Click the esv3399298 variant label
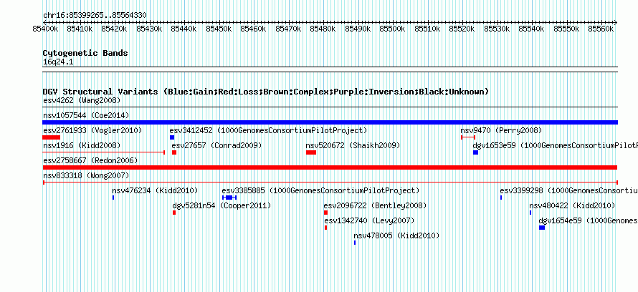The height and width of the screenshot is (292, 638). pos(569,190)
